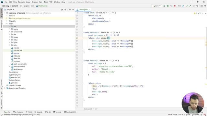The image size is (207, 116).
Task: Click the line:column position in status bar
Action: click(170, 115)
